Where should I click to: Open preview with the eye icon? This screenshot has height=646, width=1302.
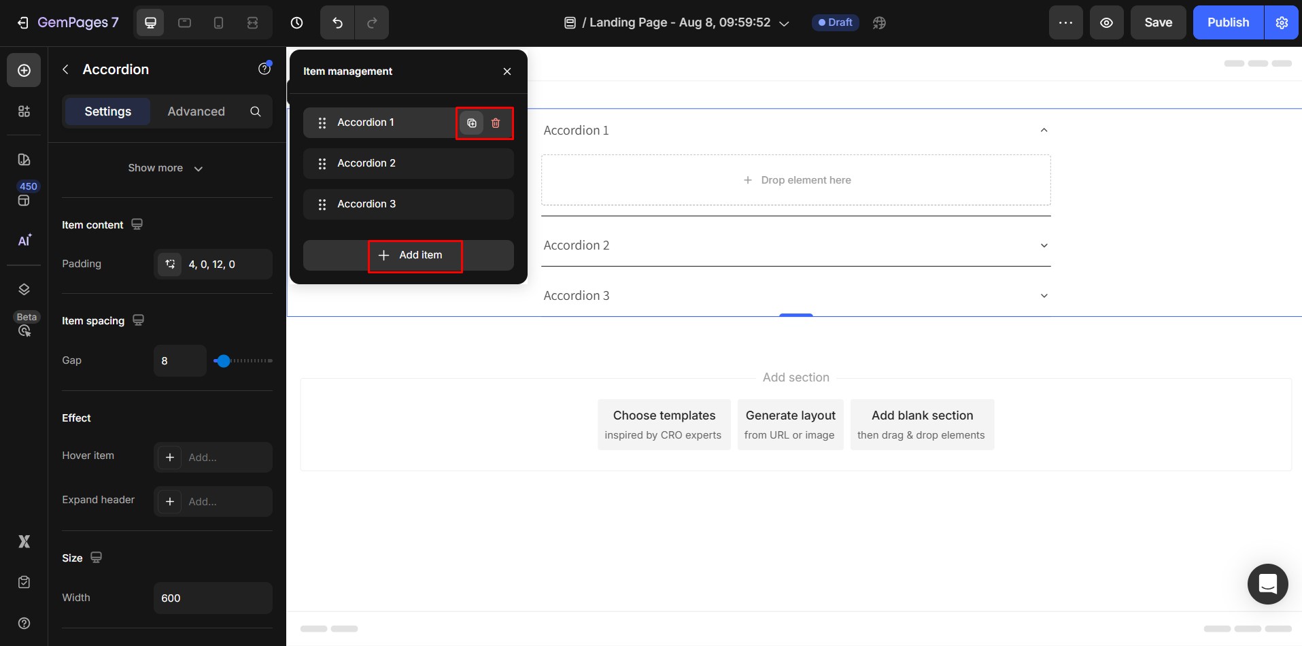[1106, 22]
